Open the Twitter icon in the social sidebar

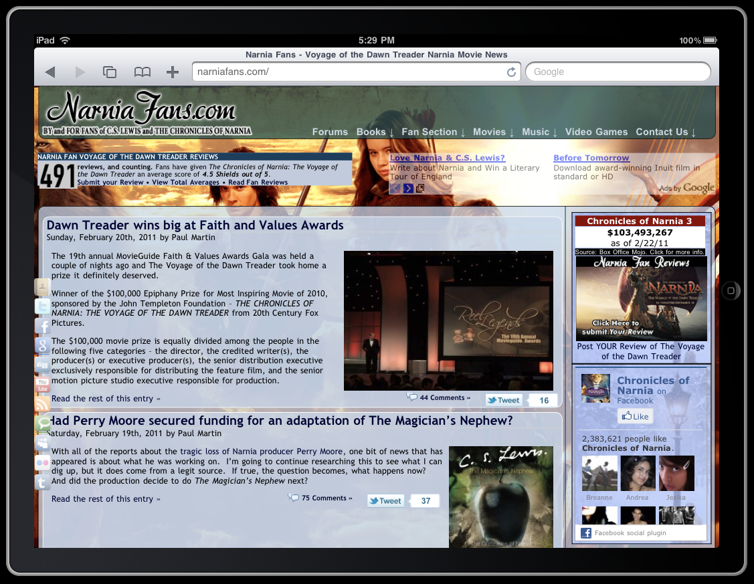tap(42, 306)
